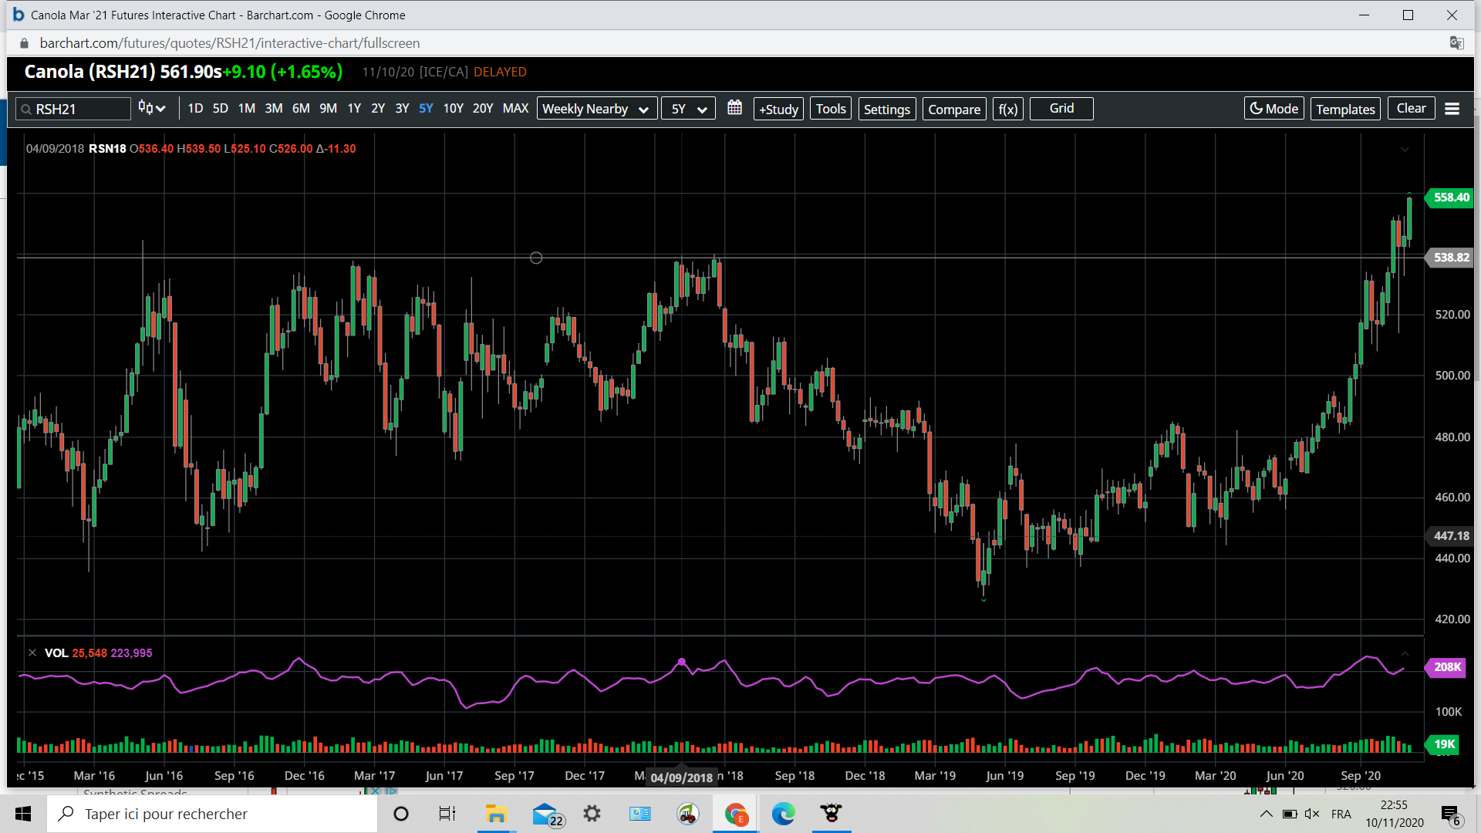Toggle the Grid display button

pyautogui.click(x=1061, y=109)
